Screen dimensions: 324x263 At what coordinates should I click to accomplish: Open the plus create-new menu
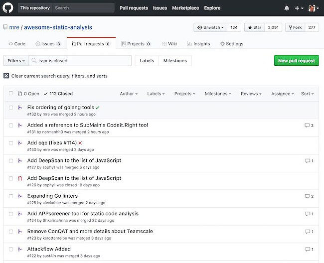click(299, 8)
